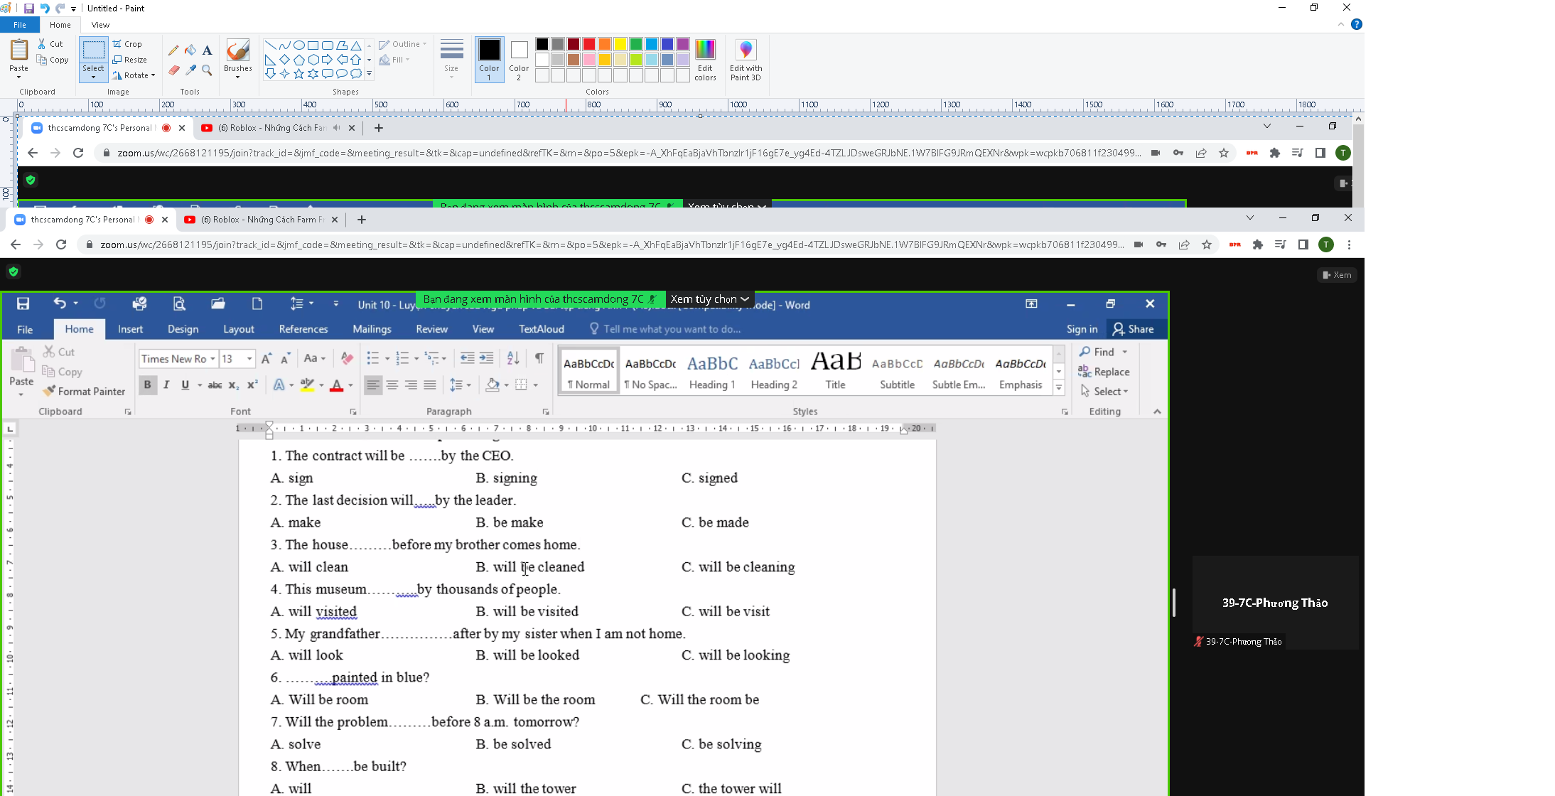1555x796 pixels.
Task: Open the Change Case Aa dropdown in Word
Action: point(315,358)
